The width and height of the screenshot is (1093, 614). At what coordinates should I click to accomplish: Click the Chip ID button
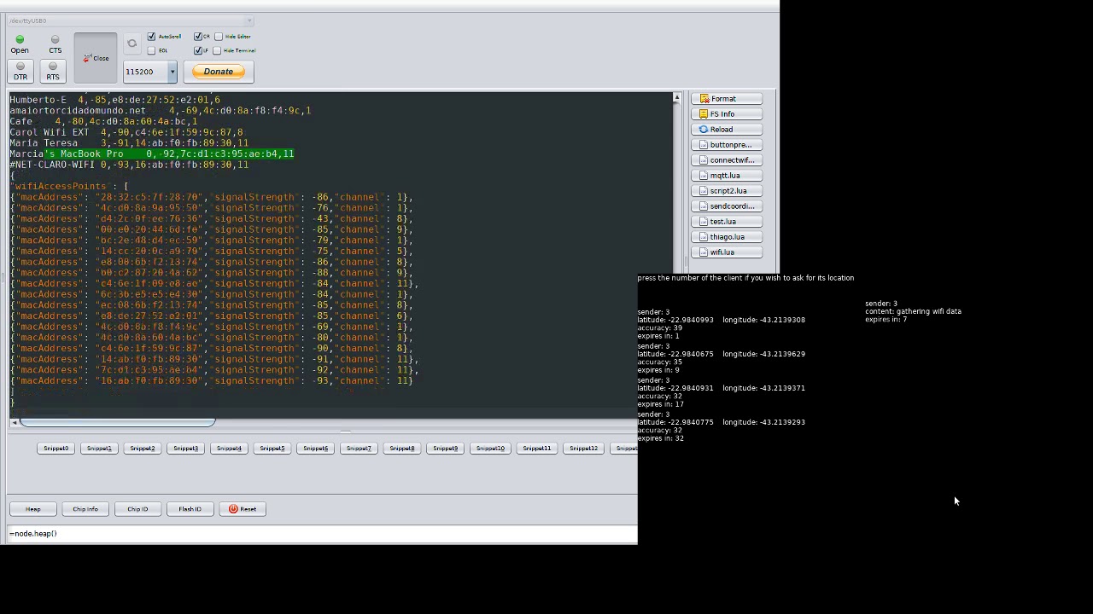(x=137, y=509)
